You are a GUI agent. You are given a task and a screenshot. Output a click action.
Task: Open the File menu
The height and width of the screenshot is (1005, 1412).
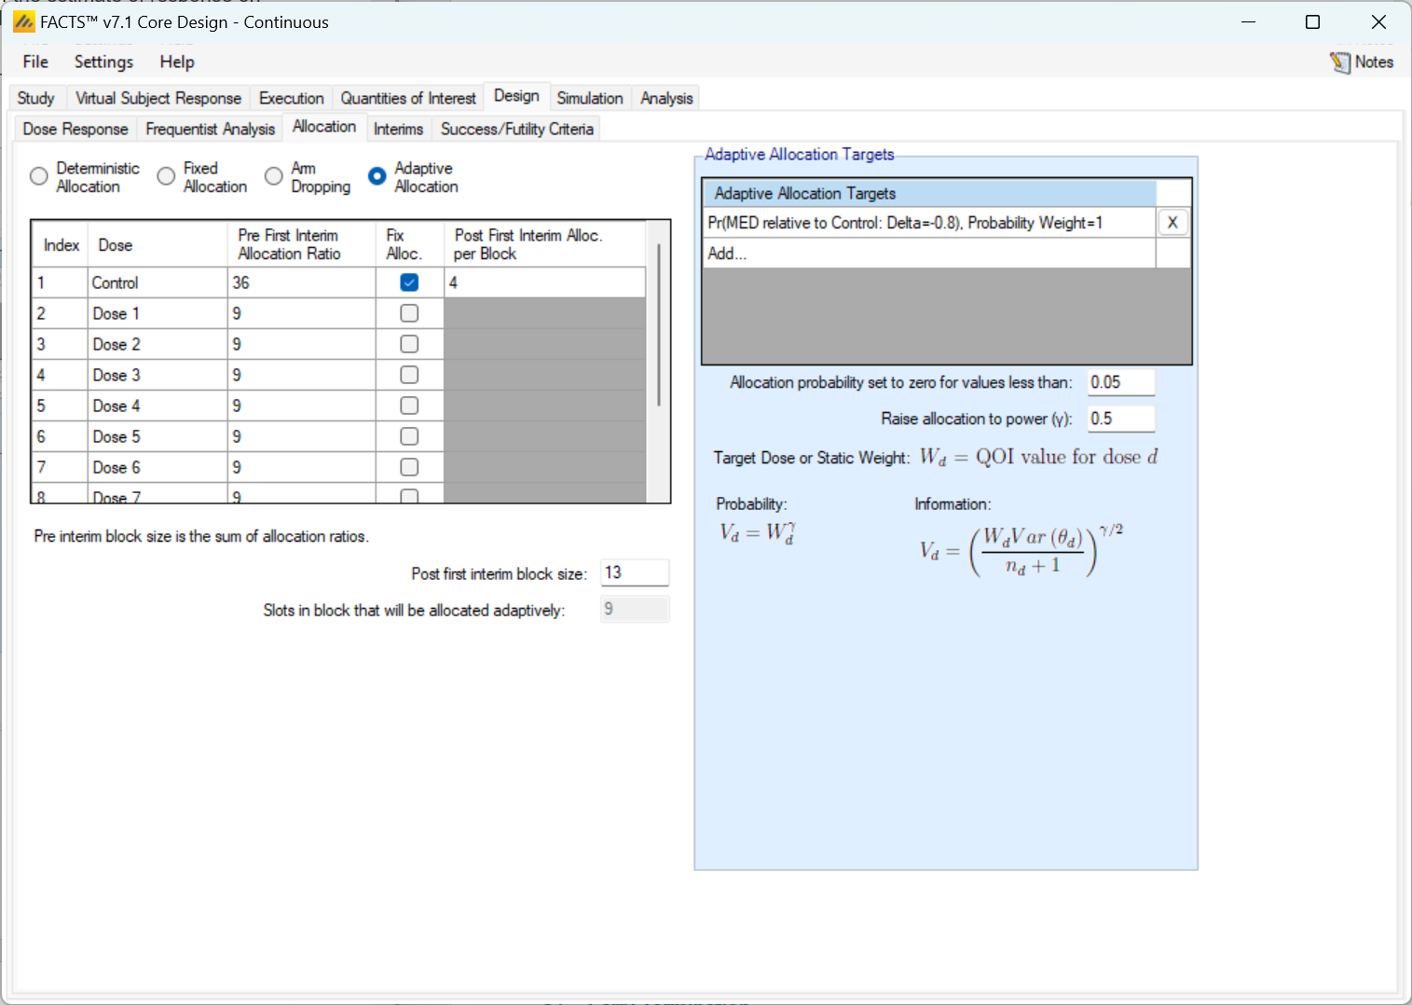[x=35, y=62]
